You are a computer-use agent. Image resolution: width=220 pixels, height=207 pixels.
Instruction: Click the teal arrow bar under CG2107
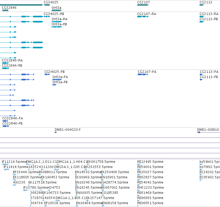click(143, 5)
